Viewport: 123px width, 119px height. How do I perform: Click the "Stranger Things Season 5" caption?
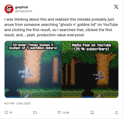pos(33,45)
